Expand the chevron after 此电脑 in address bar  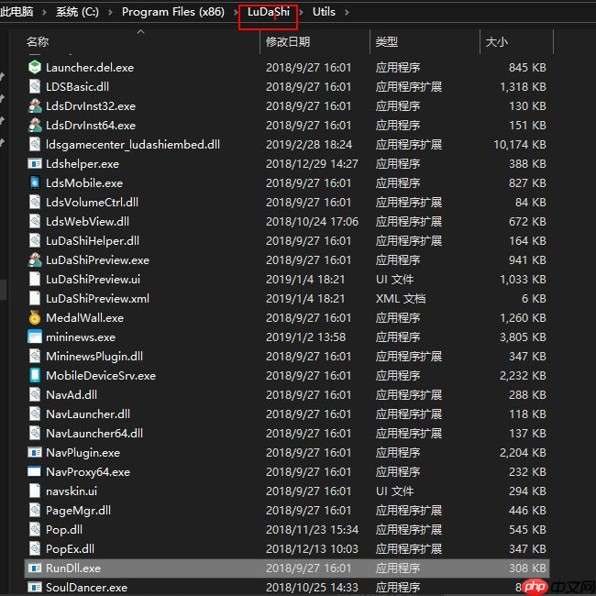pyautogui.click(x=45, y=12)
